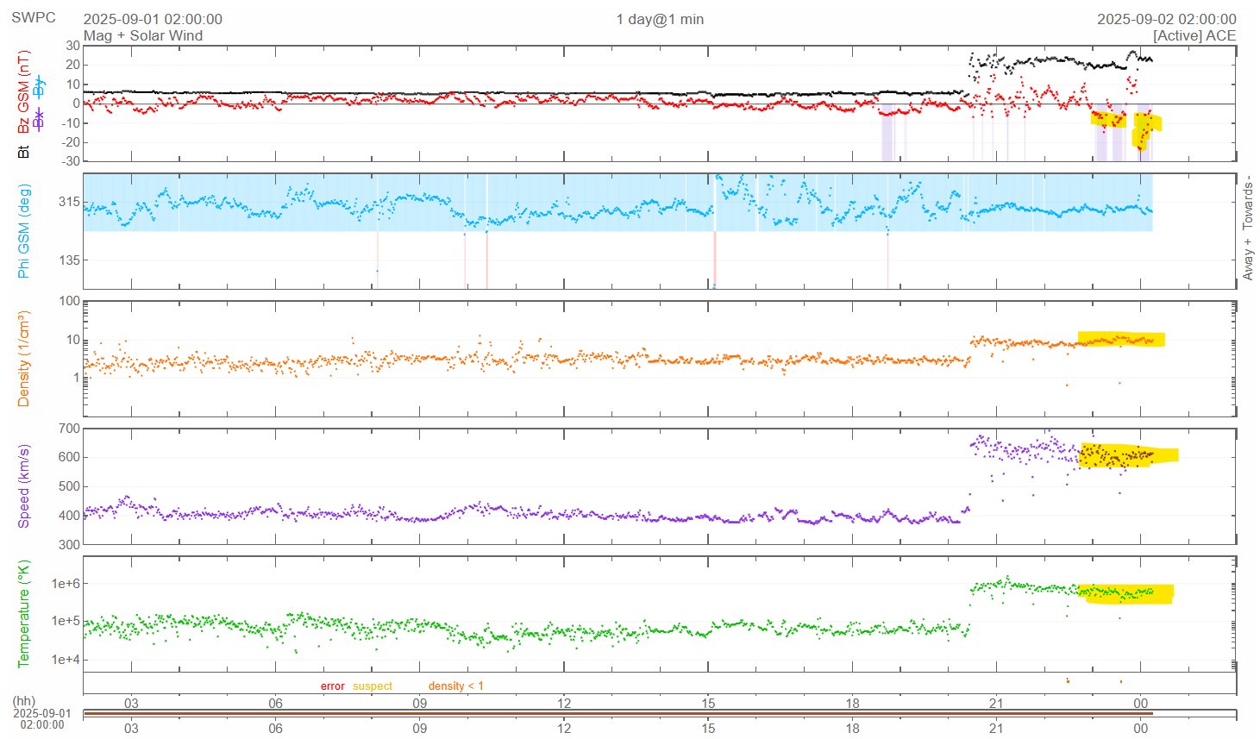Toggle the Bt series label
Viewport: 1260px width, 739px height.
(23, 152)
